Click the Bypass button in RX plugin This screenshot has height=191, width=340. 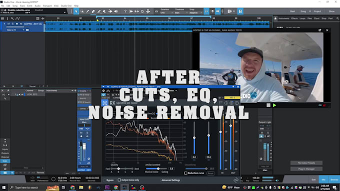110,180
